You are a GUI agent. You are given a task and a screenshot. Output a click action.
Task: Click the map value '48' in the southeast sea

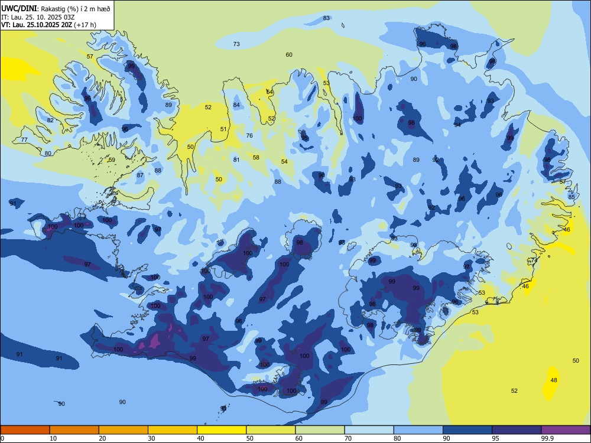[554, 380]
